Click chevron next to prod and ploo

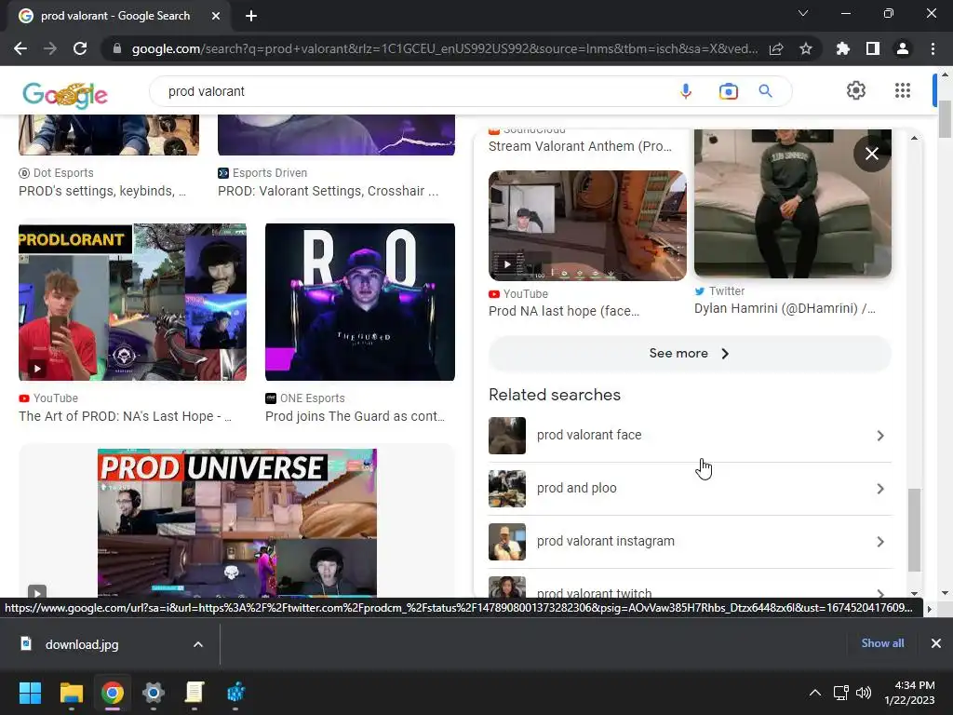pos(880,489)
